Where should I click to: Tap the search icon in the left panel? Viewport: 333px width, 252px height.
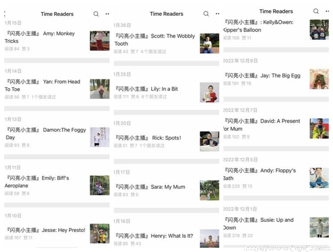pos(96,14)
